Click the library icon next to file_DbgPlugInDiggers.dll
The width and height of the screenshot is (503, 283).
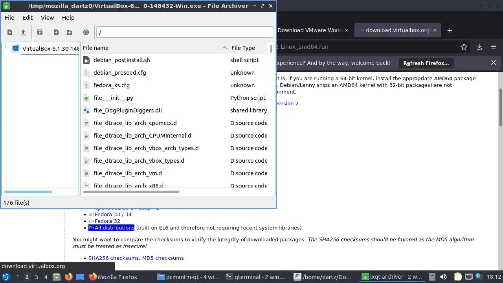86,110
